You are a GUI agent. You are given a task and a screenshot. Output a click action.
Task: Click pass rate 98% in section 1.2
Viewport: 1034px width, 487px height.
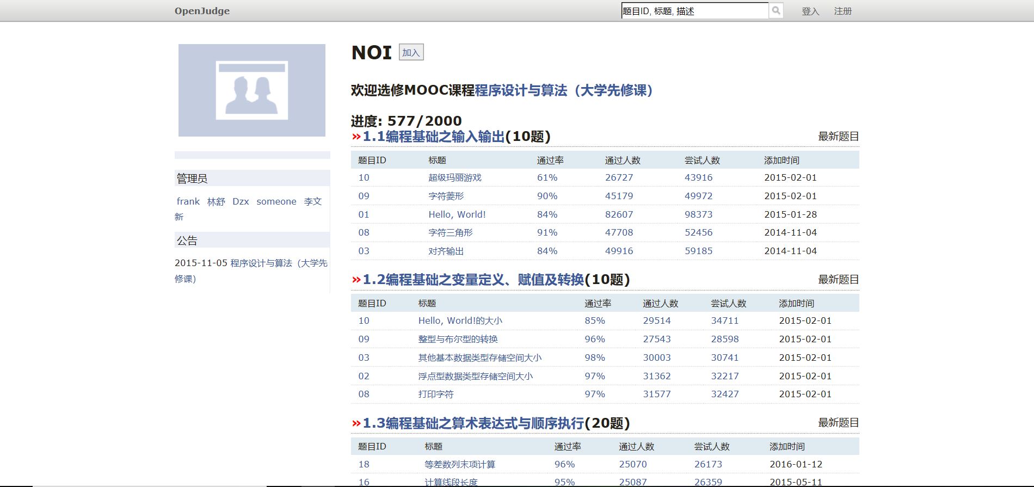click(x=595, y=357)
